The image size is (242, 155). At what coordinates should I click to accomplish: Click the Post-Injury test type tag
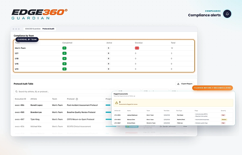point(180,115)
